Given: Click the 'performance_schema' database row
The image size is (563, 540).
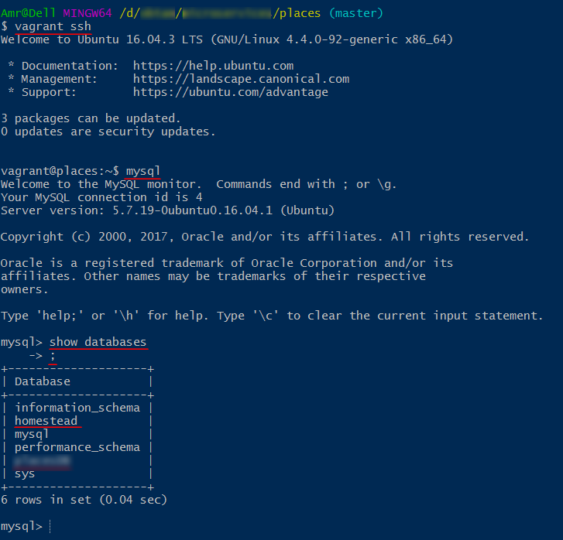Looking at the screenshot, I should (x=77, y=447).
